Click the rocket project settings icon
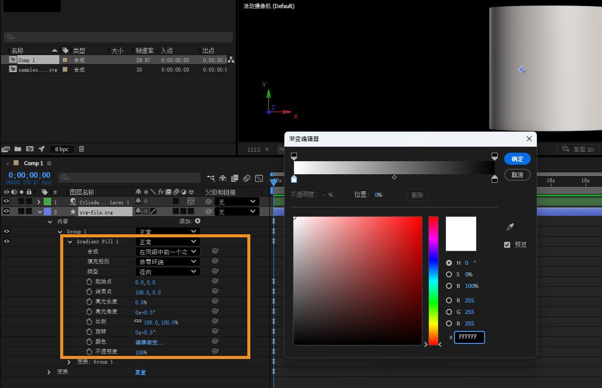 point(42,149)
